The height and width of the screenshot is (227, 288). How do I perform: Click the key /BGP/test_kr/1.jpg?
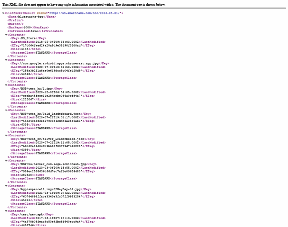36,89
